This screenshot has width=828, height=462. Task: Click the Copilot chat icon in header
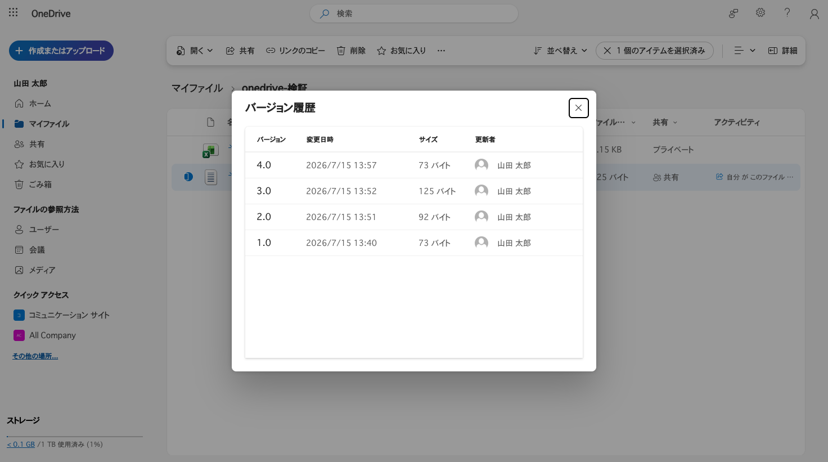pos(733,14)
